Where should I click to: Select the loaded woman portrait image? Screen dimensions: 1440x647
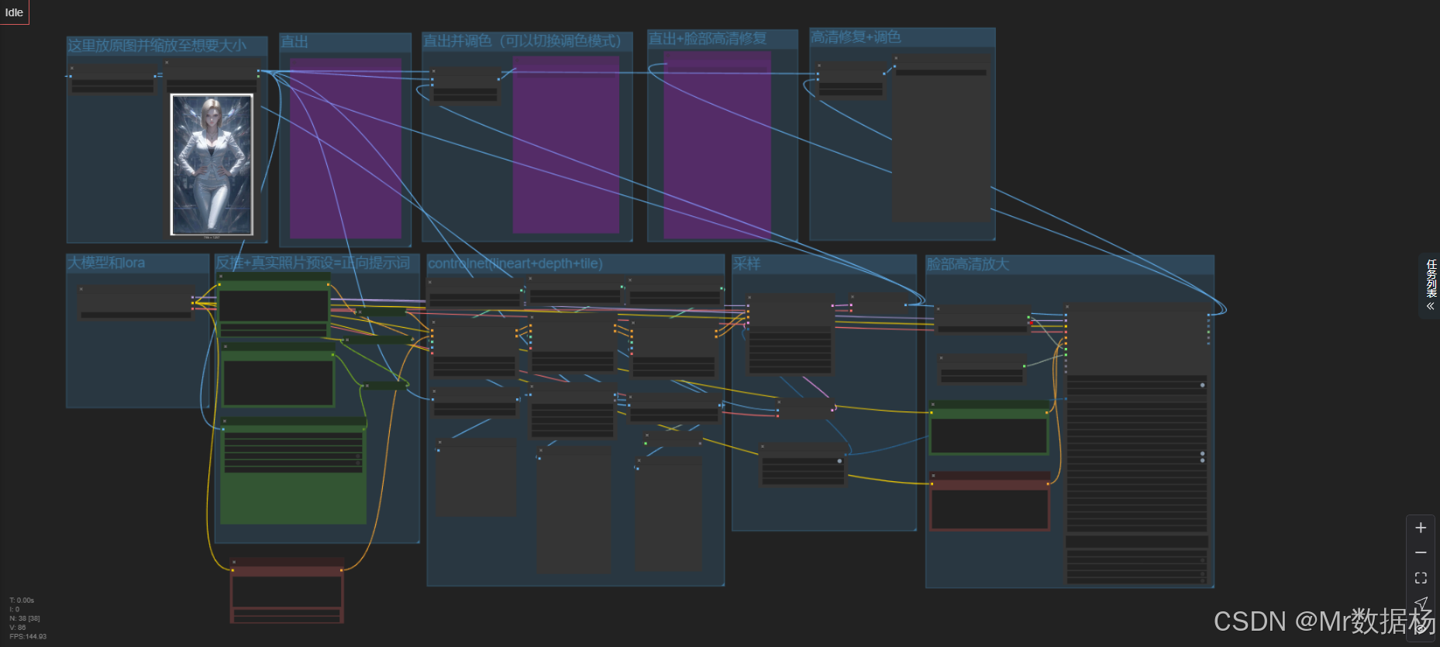[x=212, y=164]
